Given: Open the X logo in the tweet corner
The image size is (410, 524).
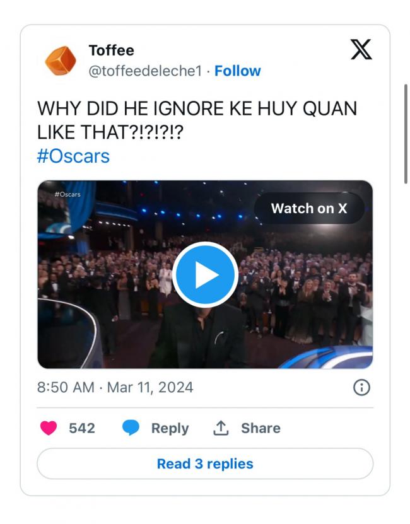Looking at the screenshot, I should (361, 50).
